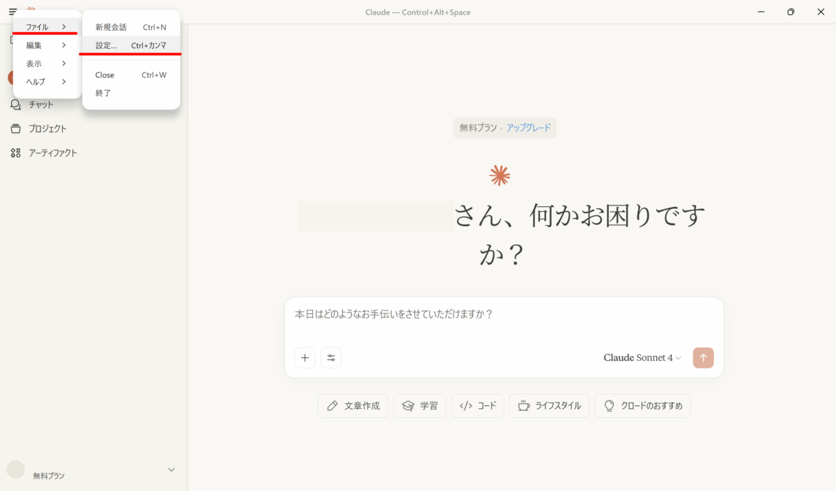
Task: Maximize or restore the Claude window
Action: (791, 12)
